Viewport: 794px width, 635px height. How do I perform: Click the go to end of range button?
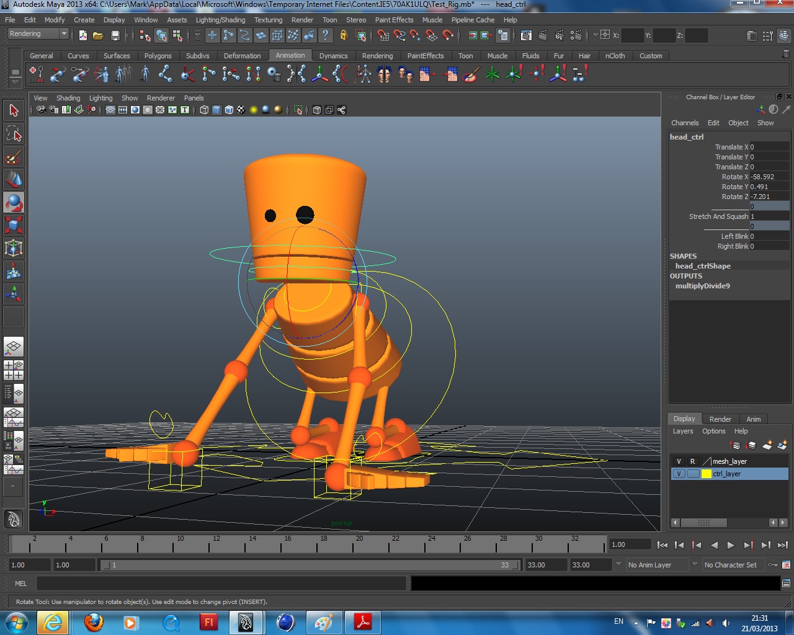pos(783,544)
